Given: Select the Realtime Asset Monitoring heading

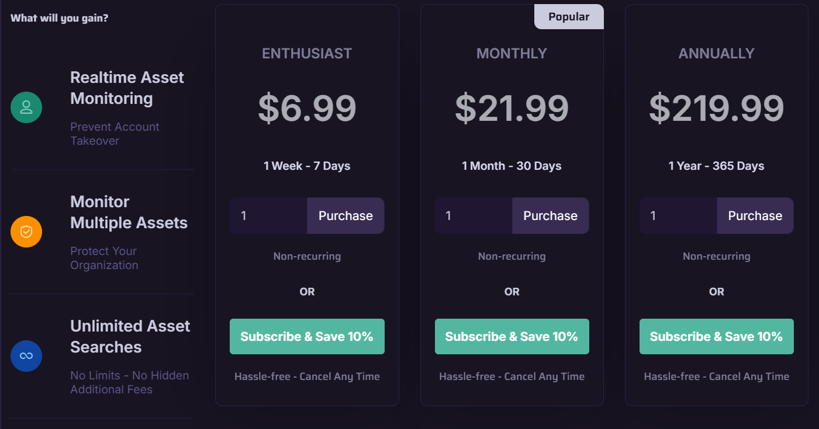Looking at the screenshot, I should click(x=127, y=88).
